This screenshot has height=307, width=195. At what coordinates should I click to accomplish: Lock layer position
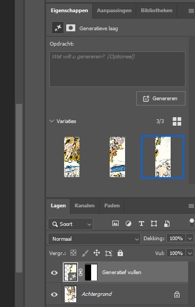96,253
